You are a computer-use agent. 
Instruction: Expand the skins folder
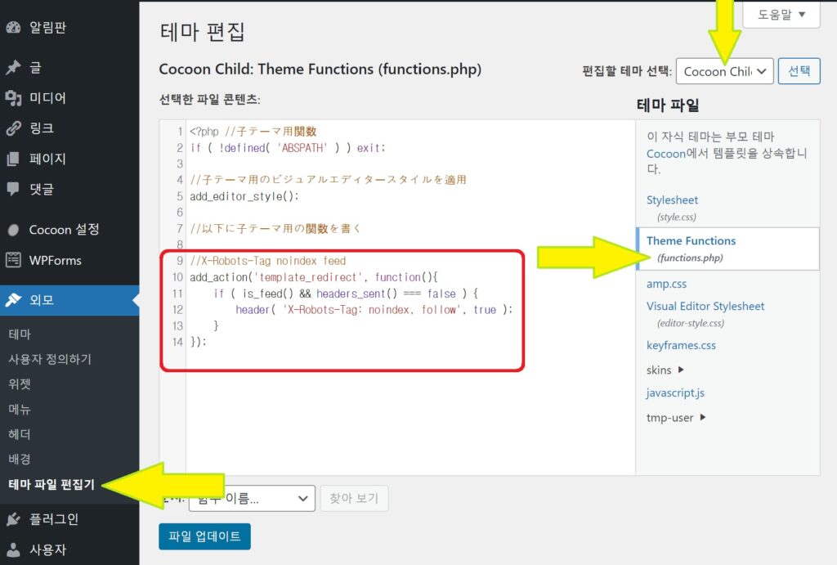click(665, 370)
